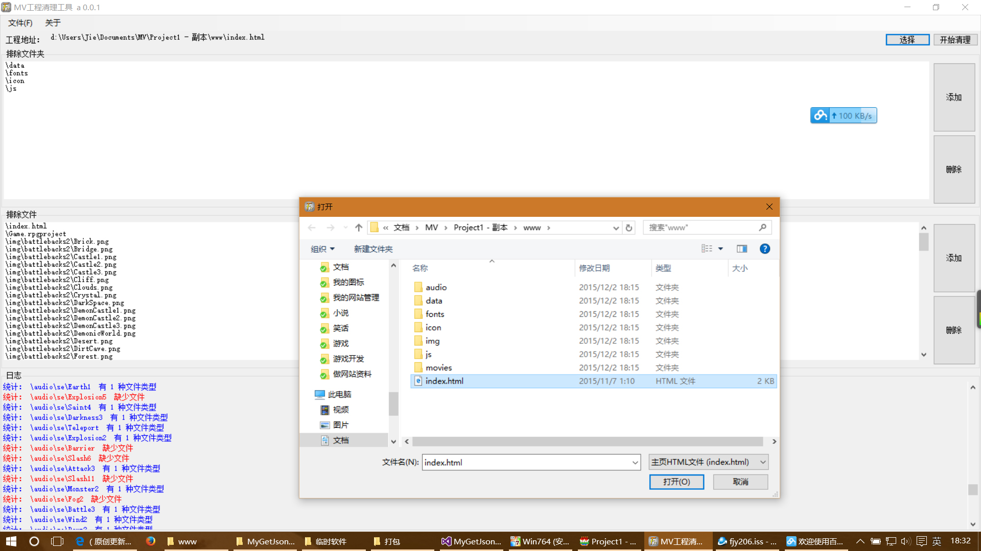The image size is (981, 551).
Task: Open the 文件(F) menu
Action: [20, 23]
